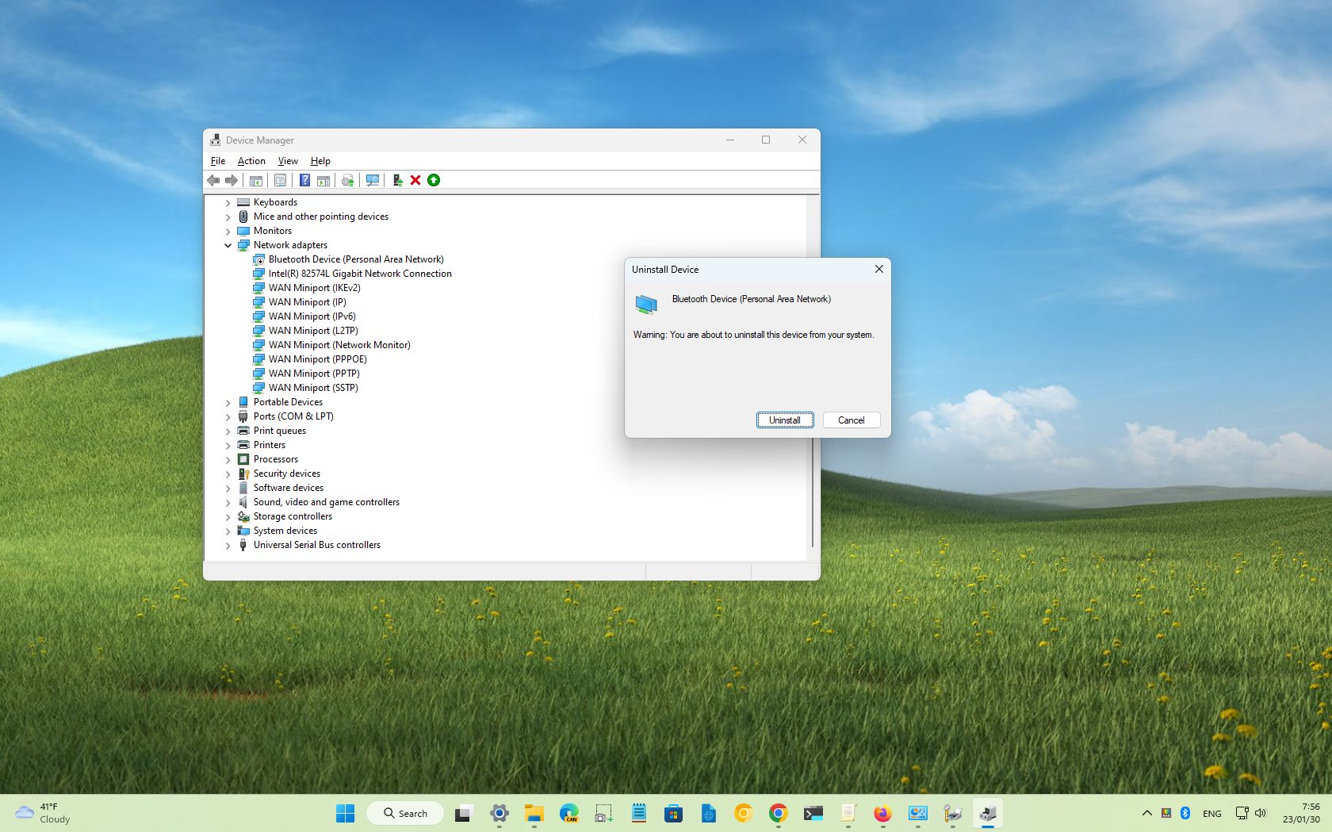Click Cancel in Uninstall Device dialog
Screen dimensions: 1332x832
coord(852,420)
